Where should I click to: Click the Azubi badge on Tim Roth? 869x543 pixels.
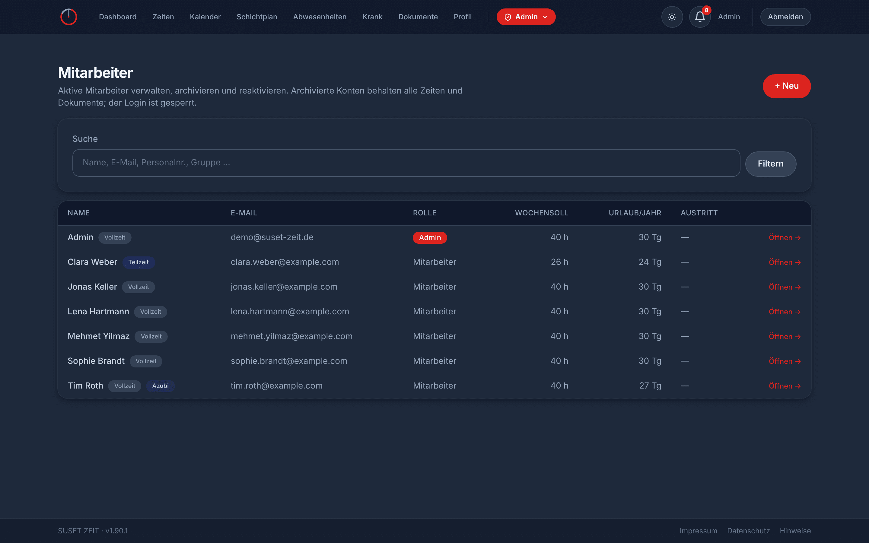click(x=160, y=386)
